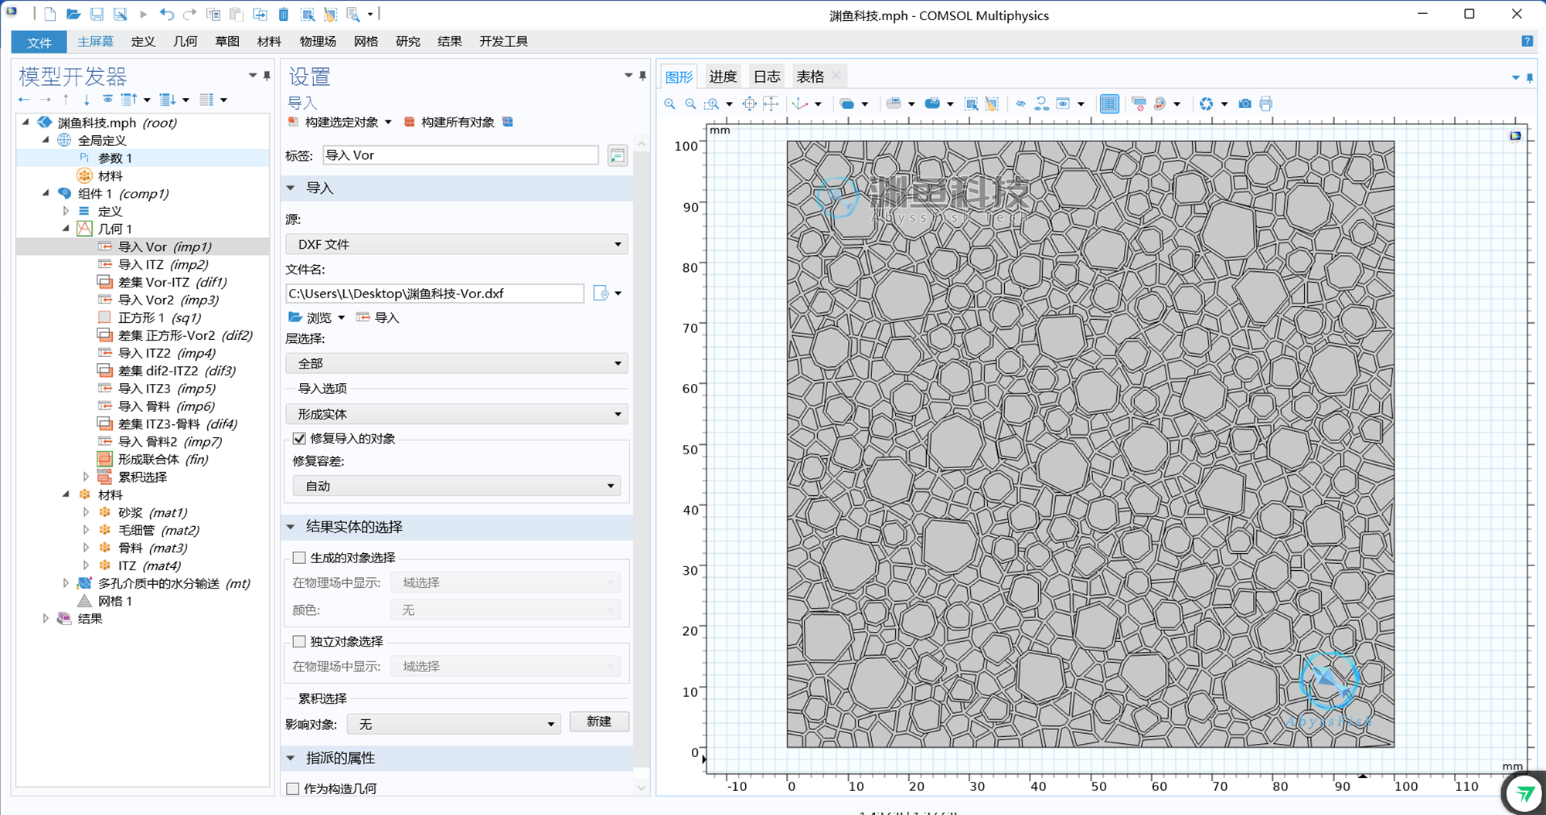Uncheck 修复导入的对象 checkbox
The height and width of the screenshot is (815, 1546).
(x=299, y=439)
